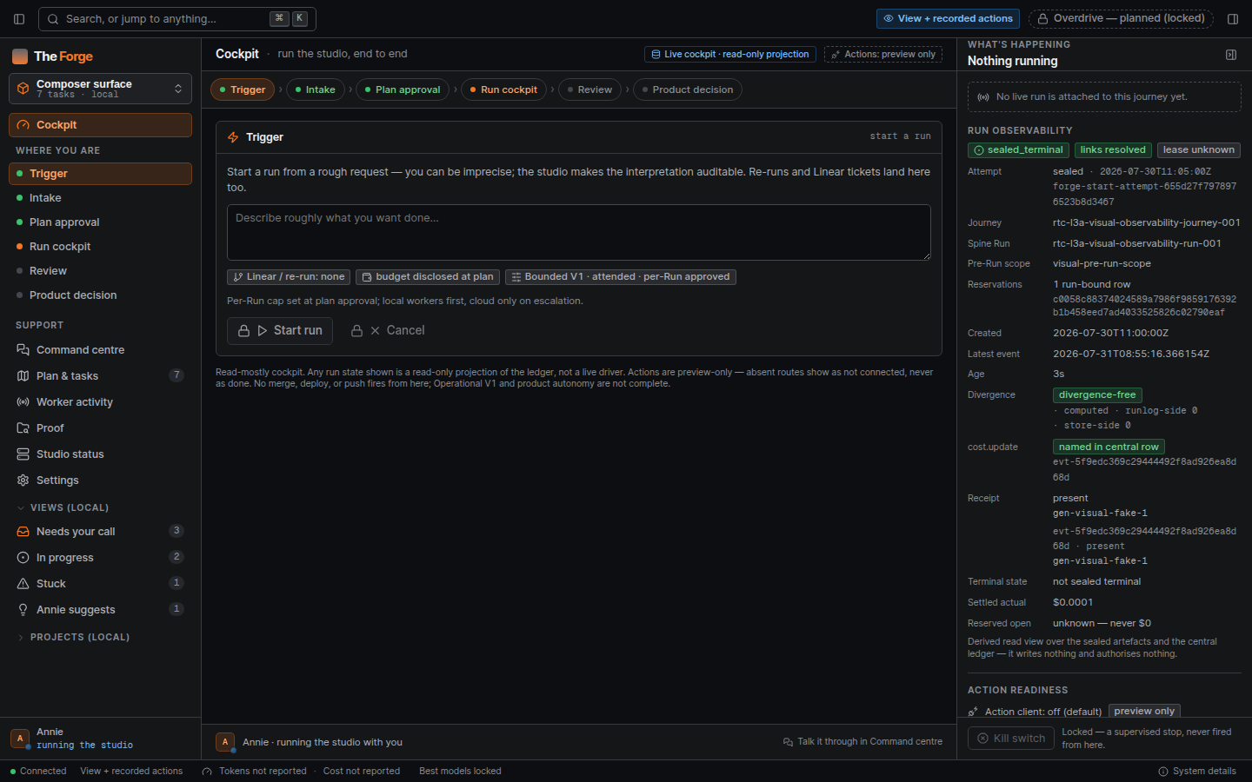The image size is (1252, 782).
Task: Click the preview only badge
Action: pyautogui.click(x=1144, y=711)
